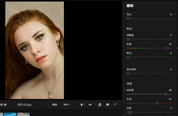
Task: Remove the edit tag with the X icon
Action: point(5,105)
